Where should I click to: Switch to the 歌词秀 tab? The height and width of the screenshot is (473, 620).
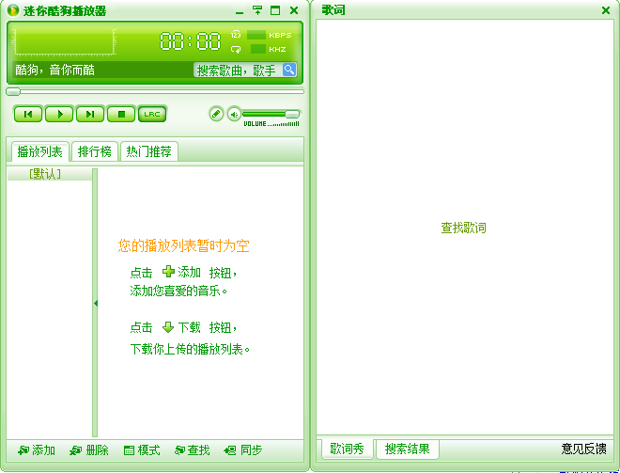tap(348, 449)
